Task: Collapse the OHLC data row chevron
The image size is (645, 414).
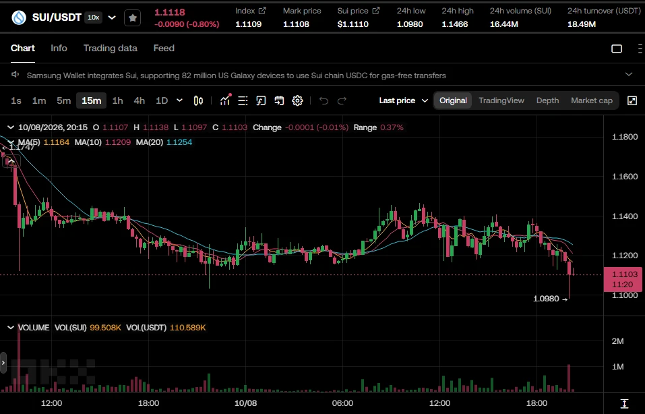Action: tap(11, 127)
